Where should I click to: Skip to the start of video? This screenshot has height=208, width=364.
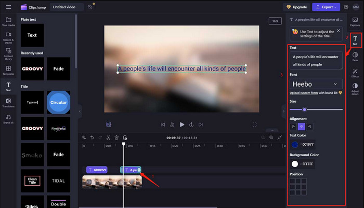[x=163, y=124]
